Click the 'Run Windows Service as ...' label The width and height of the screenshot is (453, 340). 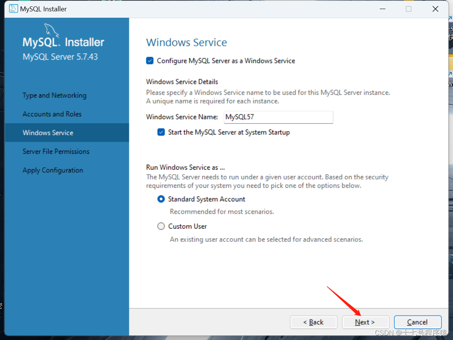[x=185, y=167]
